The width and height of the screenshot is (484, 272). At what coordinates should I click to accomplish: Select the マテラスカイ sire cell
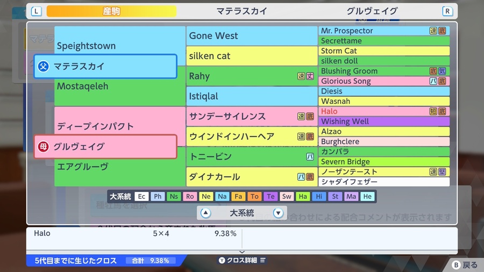click(105, 66)
